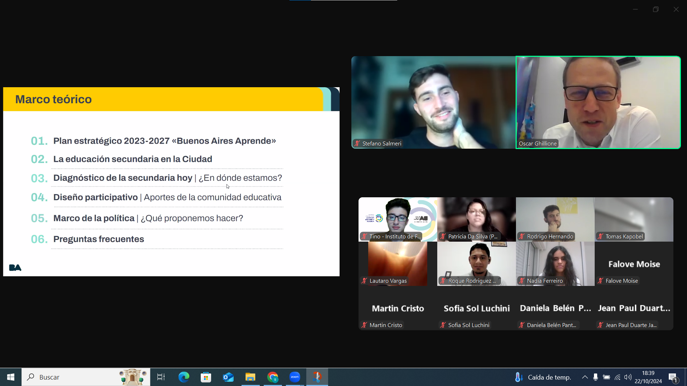Click the Task View icon
Image resolution: width=687 pixels, height=386 pixels.
coord(161,377)
